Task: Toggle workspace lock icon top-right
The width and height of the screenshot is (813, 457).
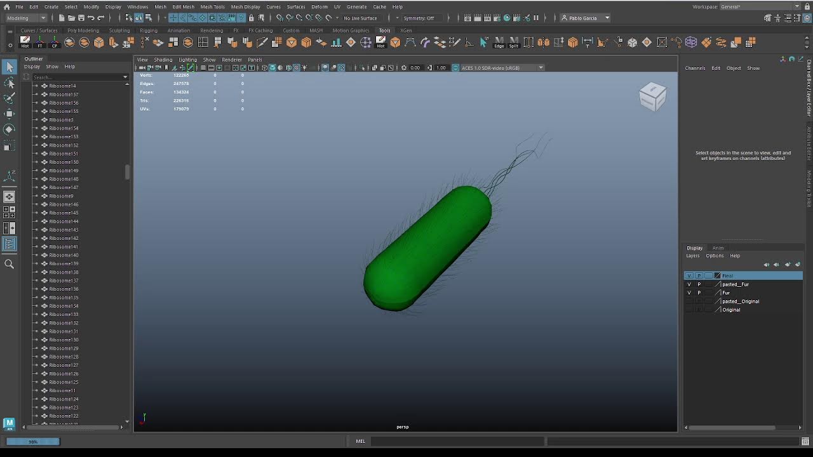Action: [807, 6]
